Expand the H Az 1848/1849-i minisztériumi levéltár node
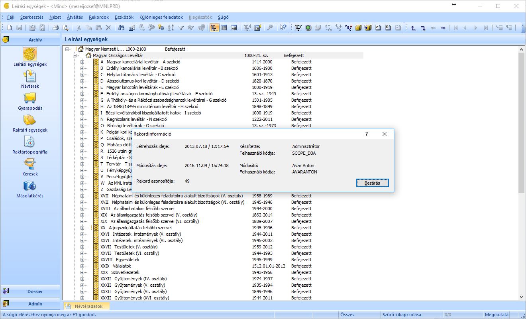The image size is (526, 319). [x=82, y=106]
